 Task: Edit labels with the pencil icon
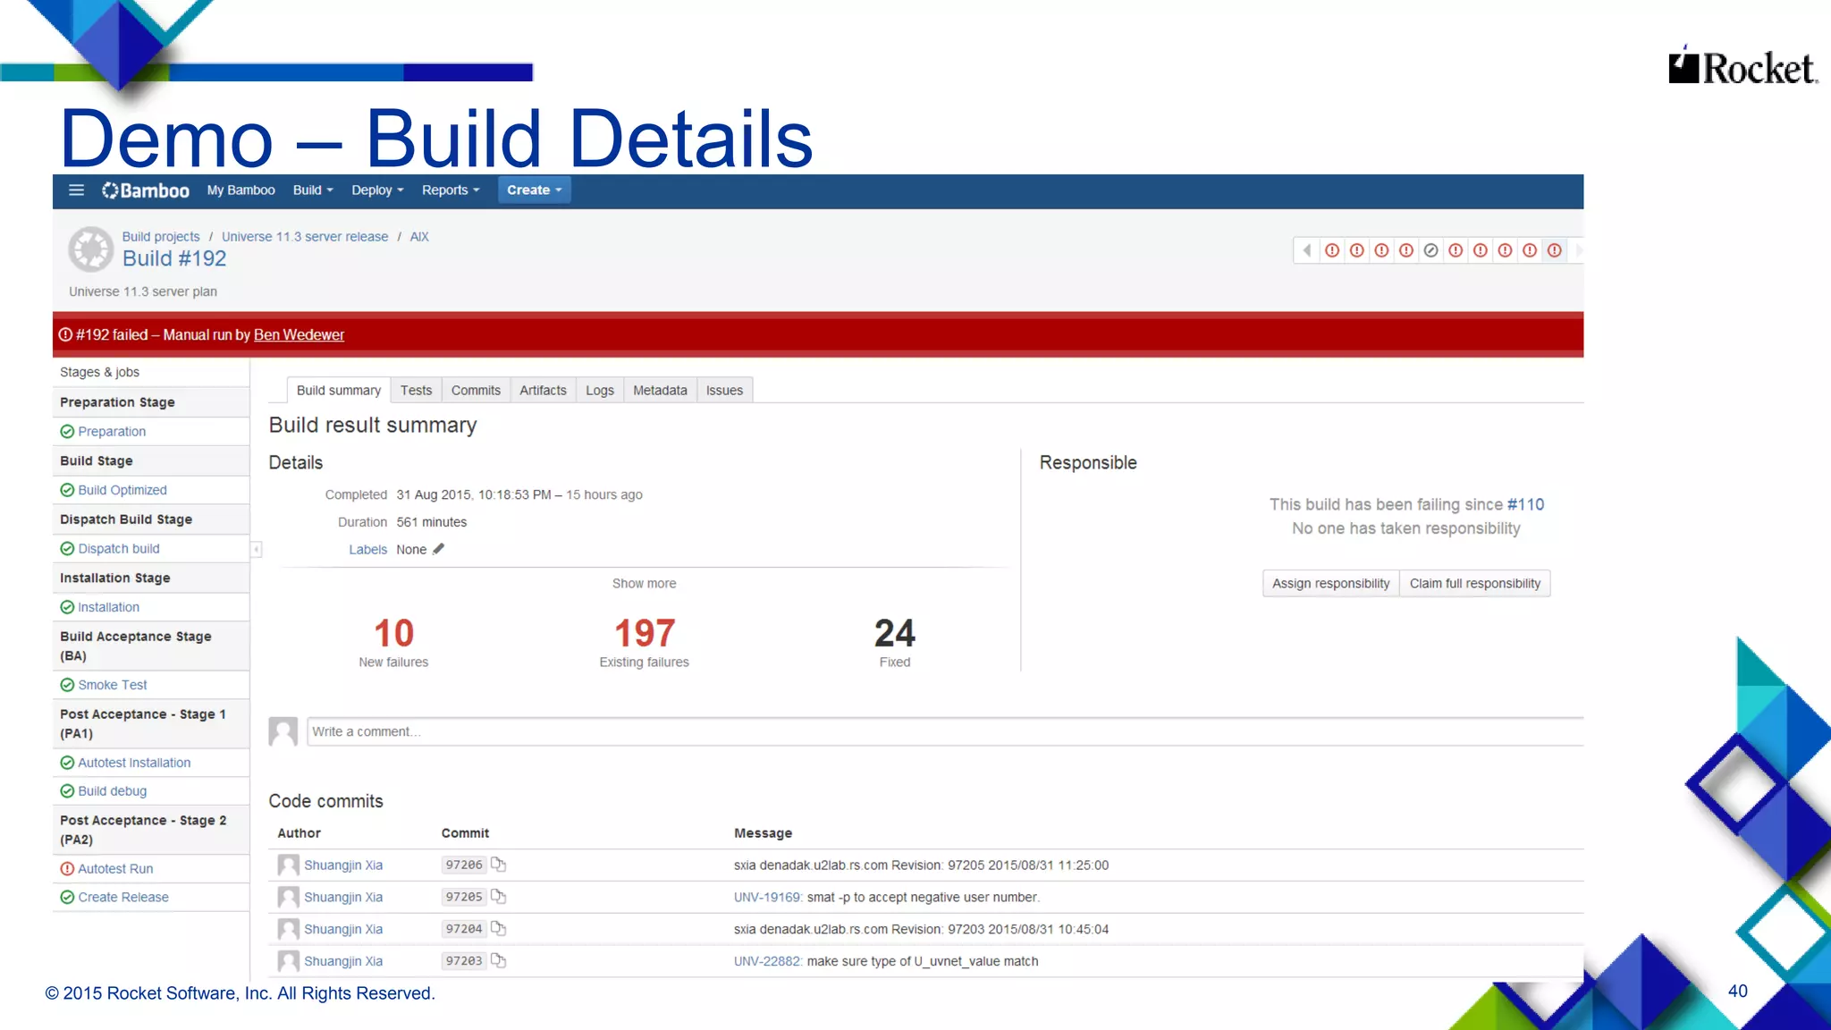(438, 549)
